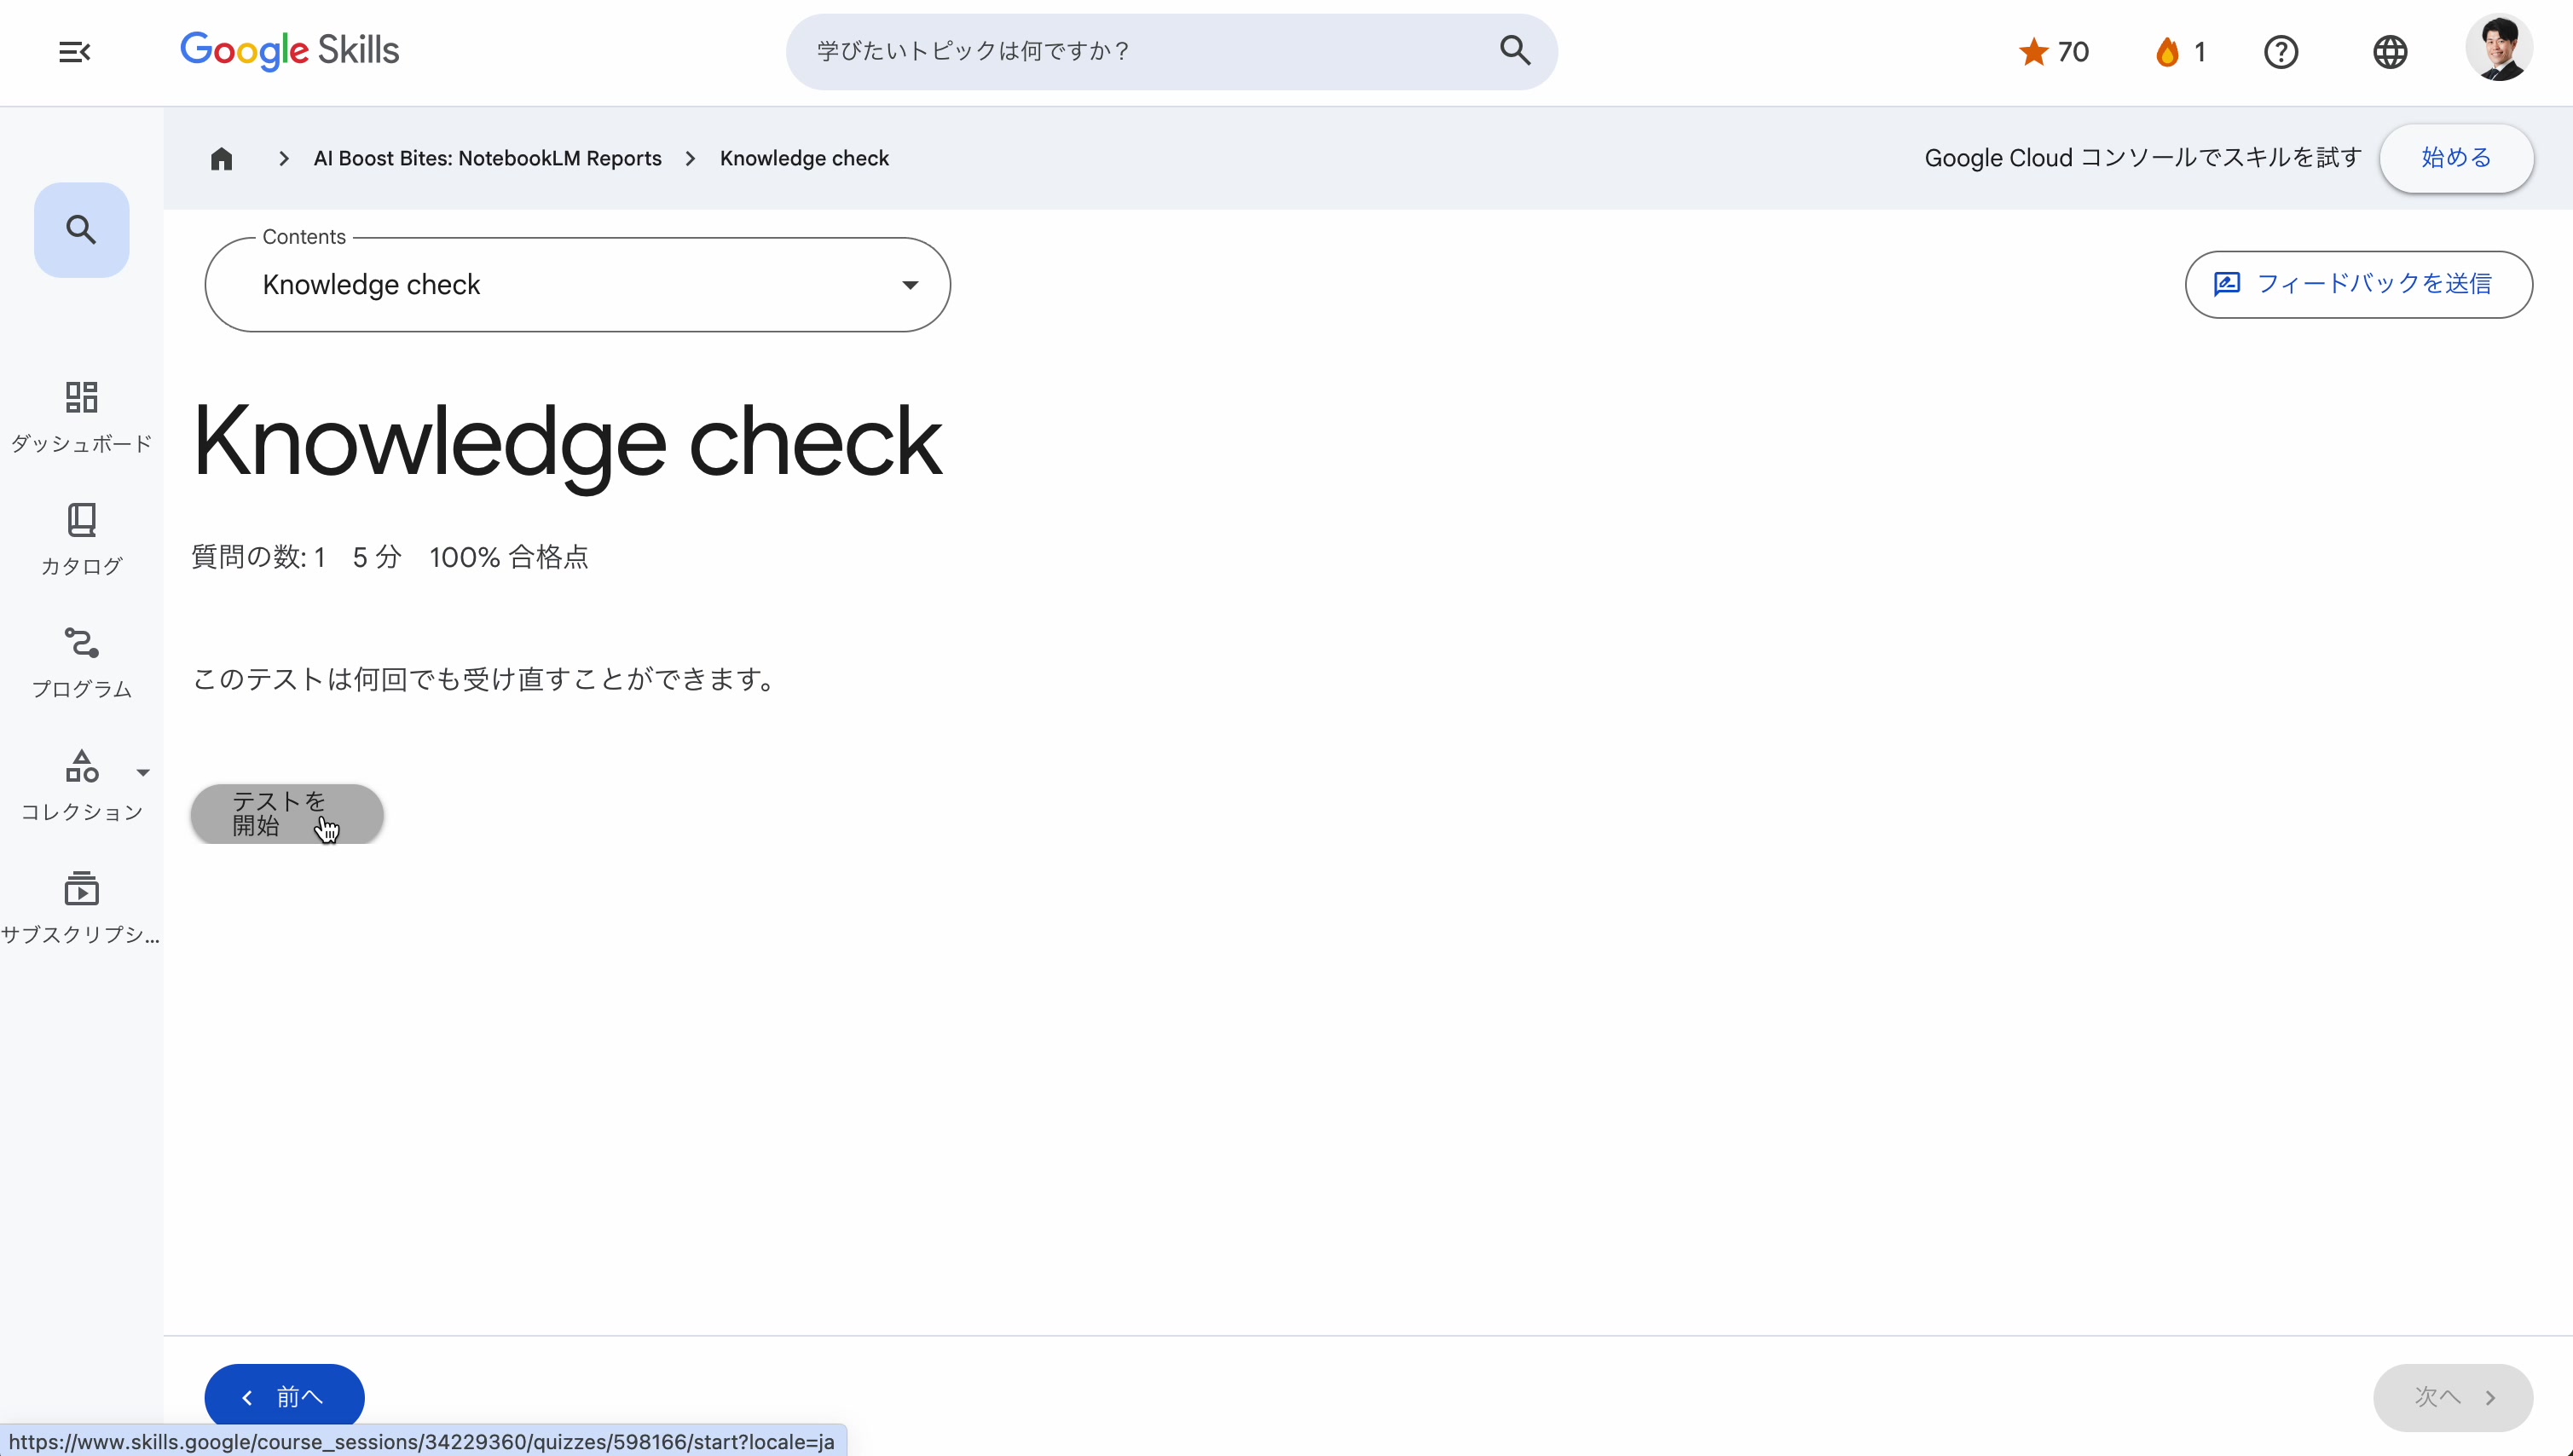Open the globe language selector
The height and width of the screenshot is (1456, 2573).
pos(2389,52)
